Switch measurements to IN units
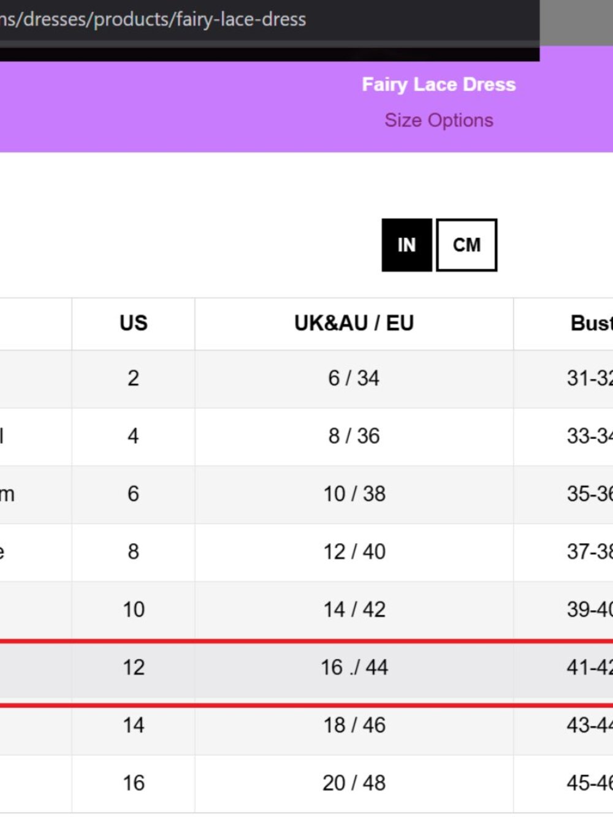The height and width of the screenshot is (817, 613). [406, 245]
